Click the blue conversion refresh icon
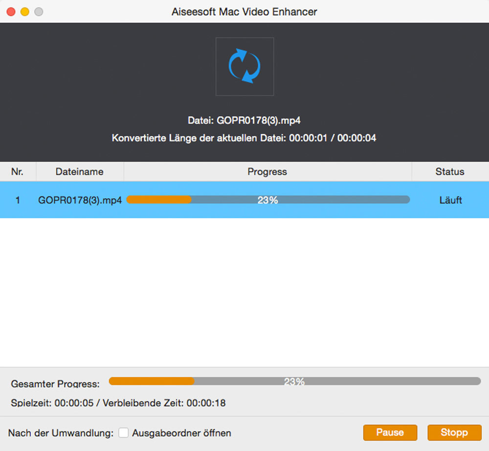Viewport: 489px width, 451px height. click(x=244, y=66)
